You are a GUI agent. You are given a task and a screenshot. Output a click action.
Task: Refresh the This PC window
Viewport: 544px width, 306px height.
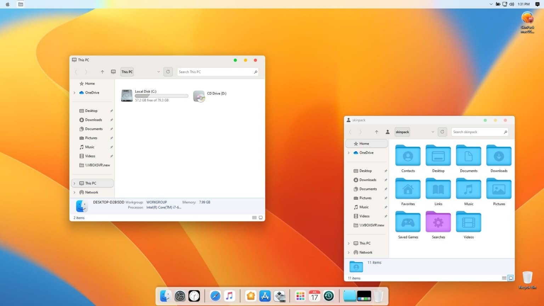[x=168, y=72]
